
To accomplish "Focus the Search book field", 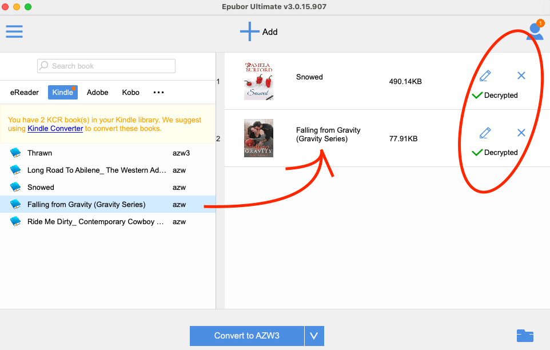I will tap(106, 66).
